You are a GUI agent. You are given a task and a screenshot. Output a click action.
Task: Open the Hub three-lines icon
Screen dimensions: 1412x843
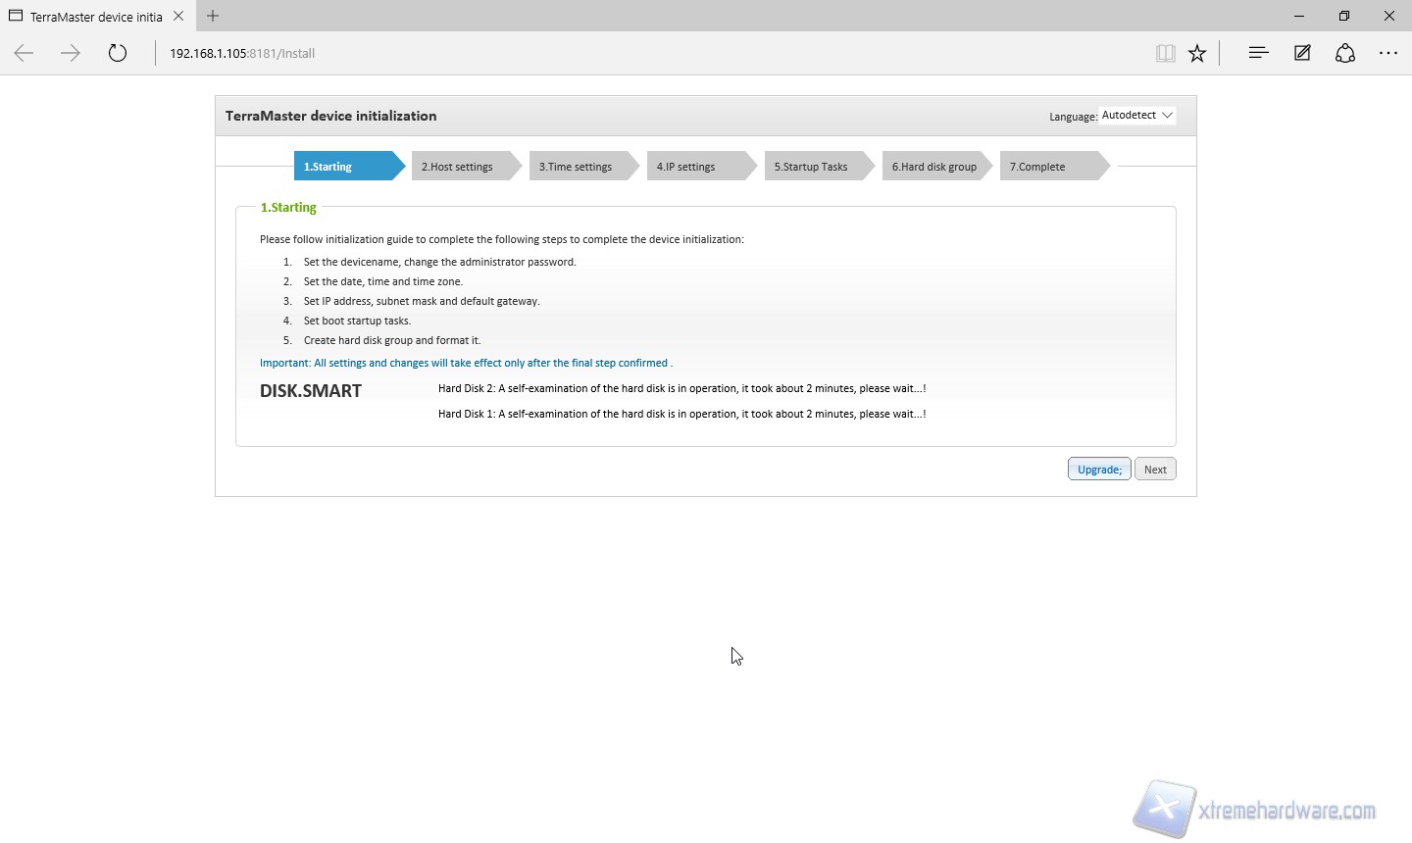coord(1258,54)
